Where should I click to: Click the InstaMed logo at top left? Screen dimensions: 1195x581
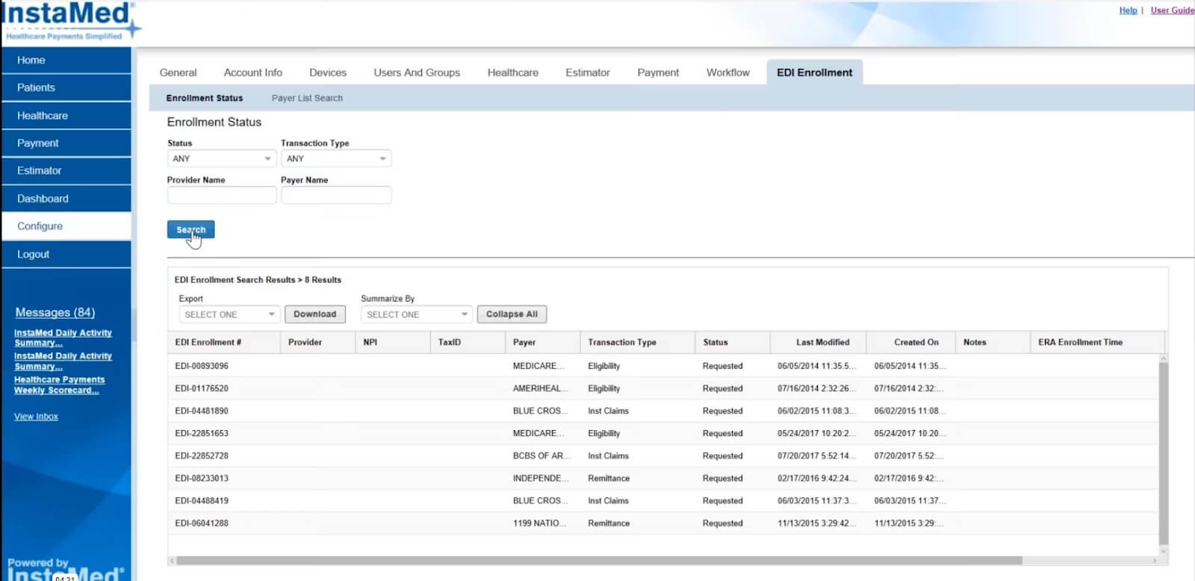click(69, 21)
